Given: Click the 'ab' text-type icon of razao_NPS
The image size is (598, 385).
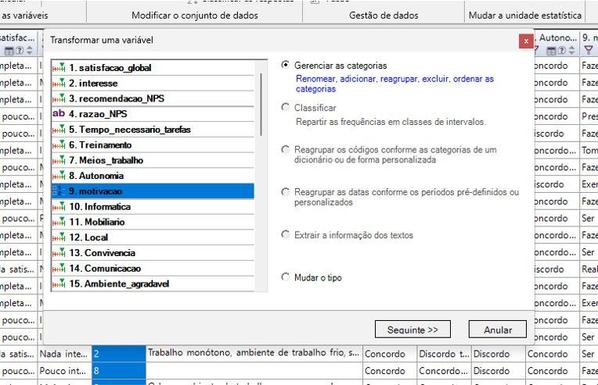Looking at the screenshot, I should pos(59,113).
